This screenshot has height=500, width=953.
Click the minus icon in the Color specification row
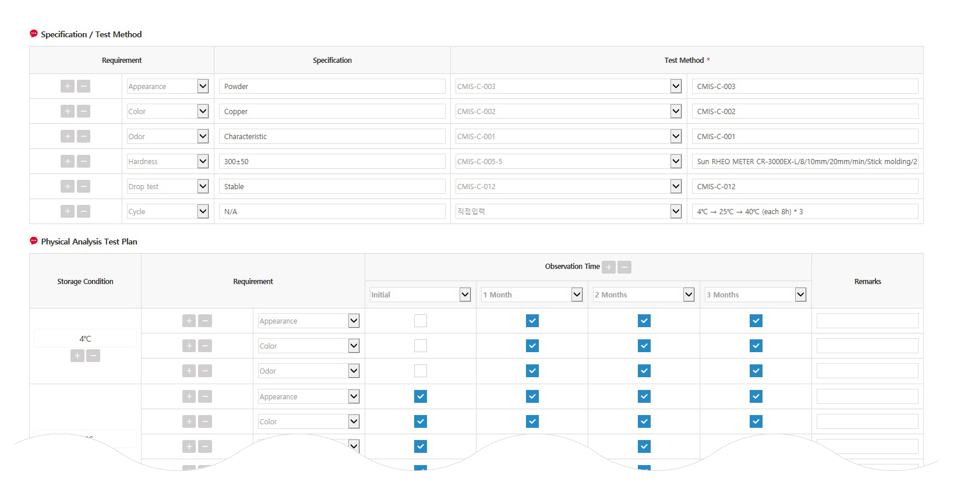(84, 111)
